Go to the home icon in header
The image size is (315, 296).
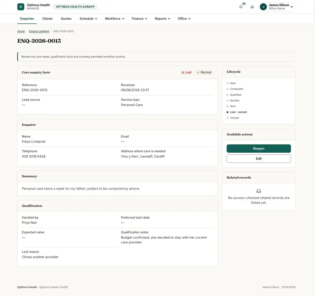252,7
